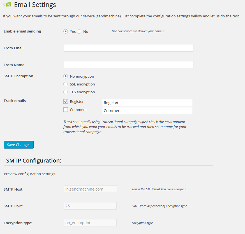This screenshot has width=245, height=234.
Task: Click the Track emails label
Action: point(15,101)
